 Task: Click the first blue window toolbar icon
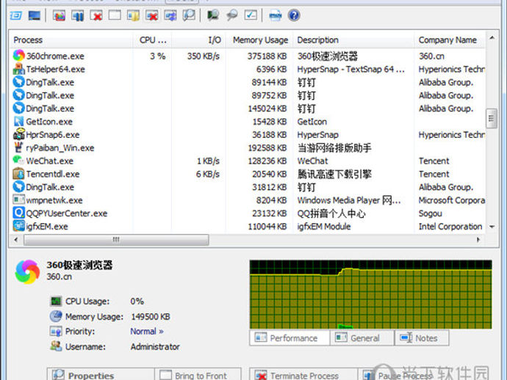click(15, 15)
